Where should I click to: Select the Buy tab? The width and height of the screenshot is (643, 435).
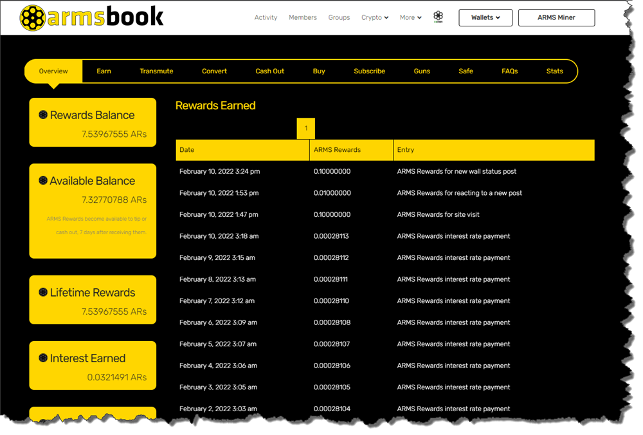[319, 71]
